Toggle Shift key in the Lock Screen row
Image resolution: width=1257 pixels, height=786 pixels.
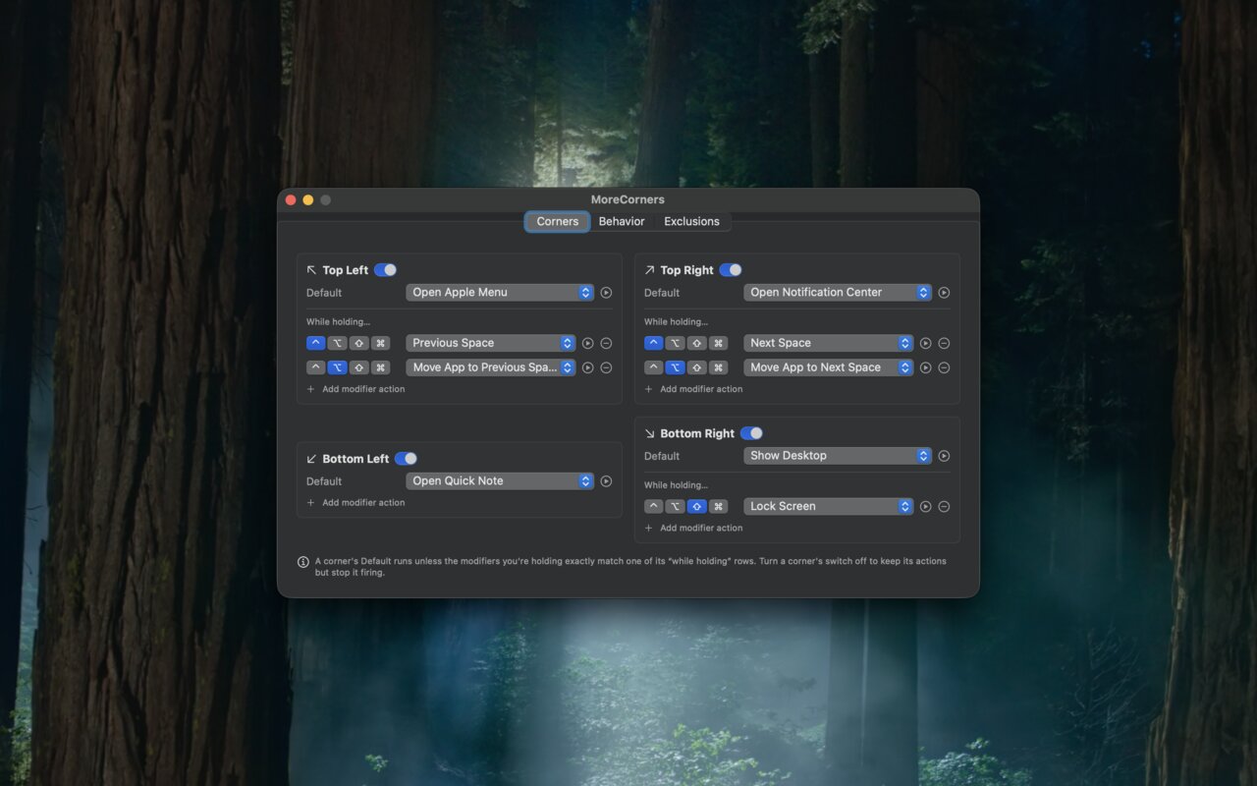pyautogui.click(x=696, y=507)
